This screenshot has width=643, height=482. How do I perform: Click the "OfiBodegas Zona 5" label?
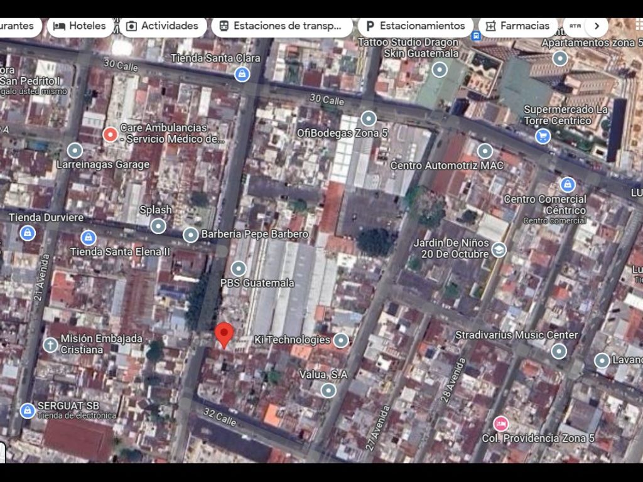(342, 133)
